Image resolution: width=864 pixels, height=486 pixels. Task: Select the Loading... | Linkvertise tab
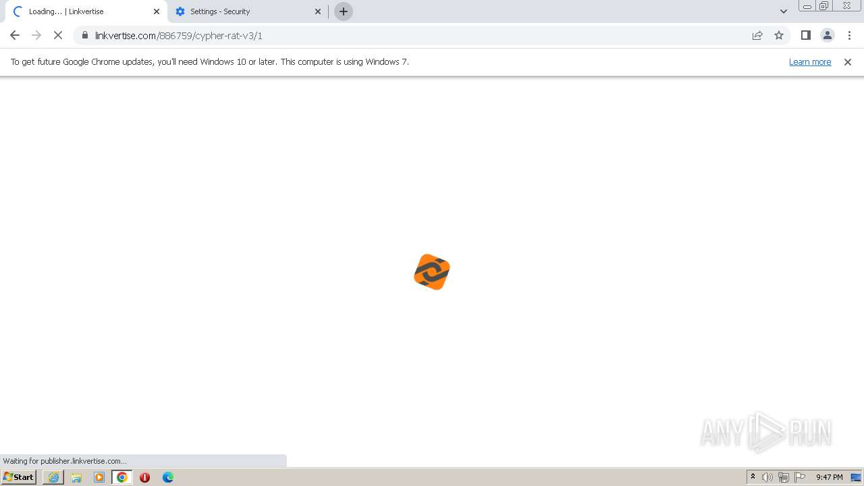pyautogui.click(x=85, y=11)
